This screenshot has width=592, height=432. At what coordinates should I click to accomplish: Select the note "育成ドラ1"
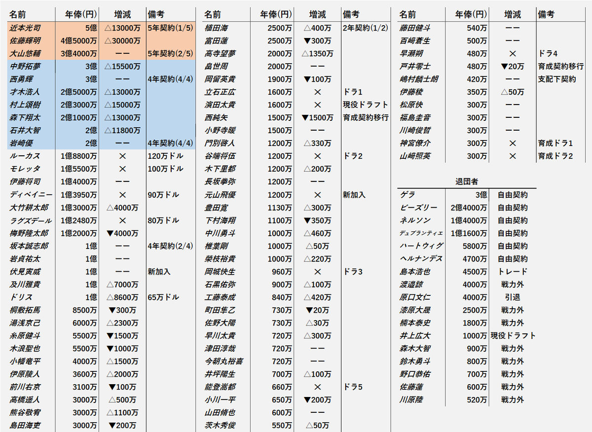pyautogui.click(x=555, y=144)
